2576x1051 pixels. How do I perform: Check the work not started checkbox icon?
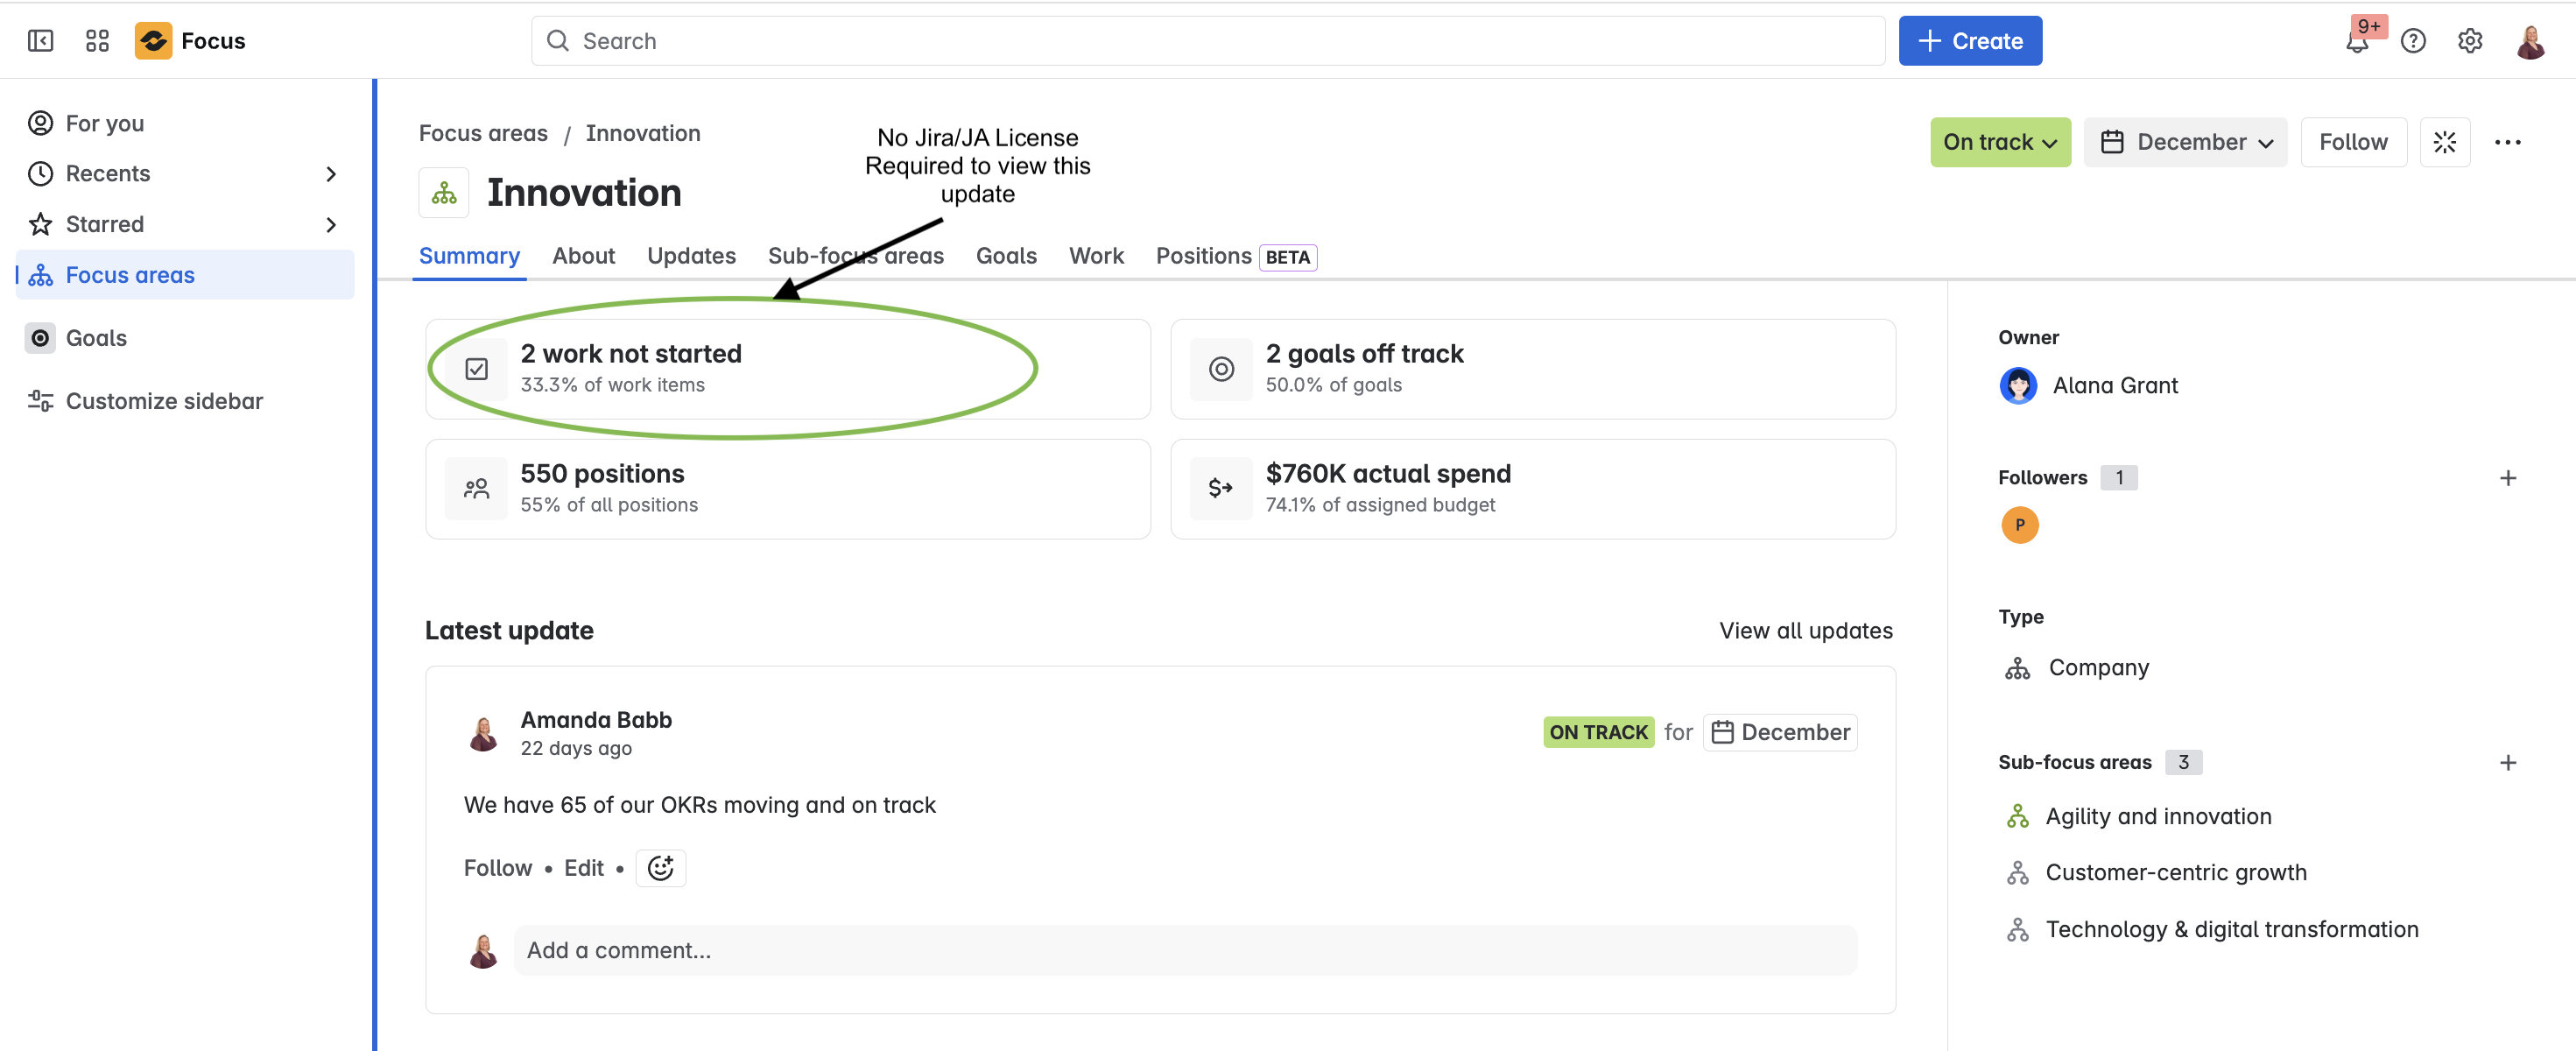pos(477,369)
